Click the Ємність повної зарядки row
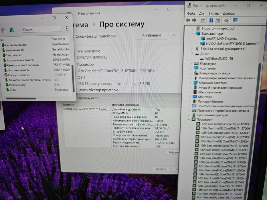Image resolution: width=267 pixels, height=200 pixels. pyautogui.click(x=37, y=65)
